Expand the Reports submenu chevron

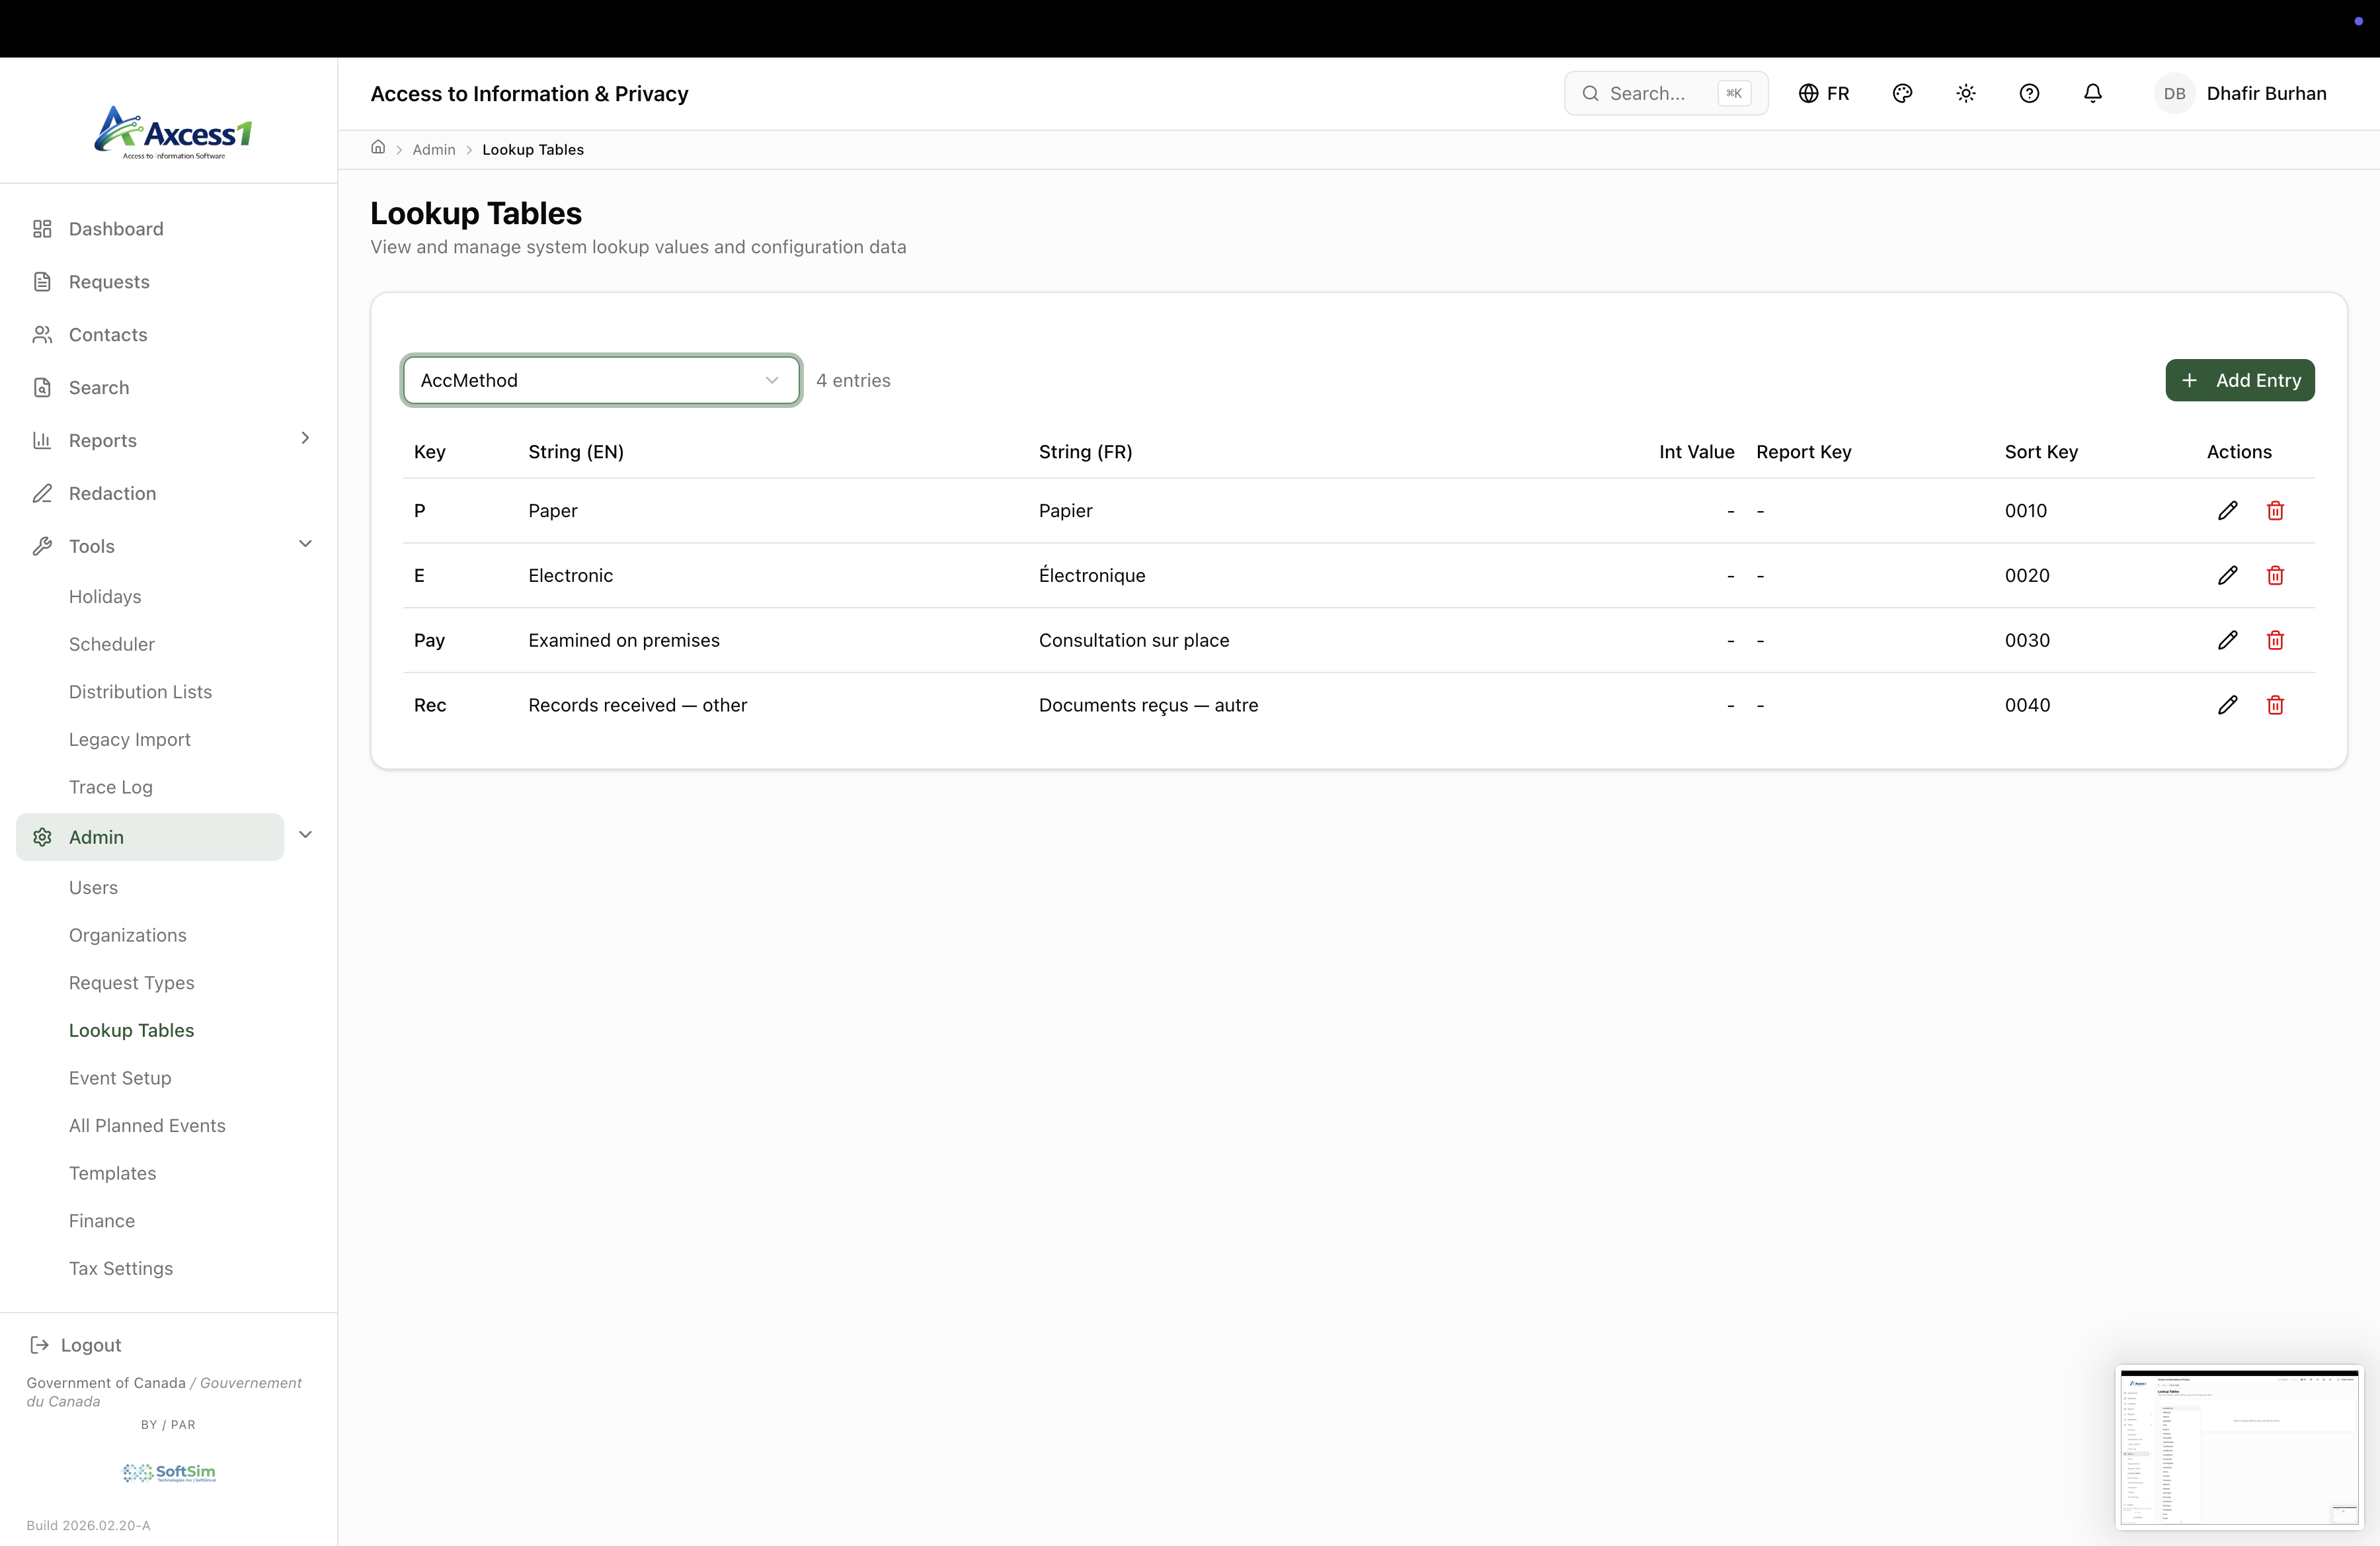(x=305, y=438)
